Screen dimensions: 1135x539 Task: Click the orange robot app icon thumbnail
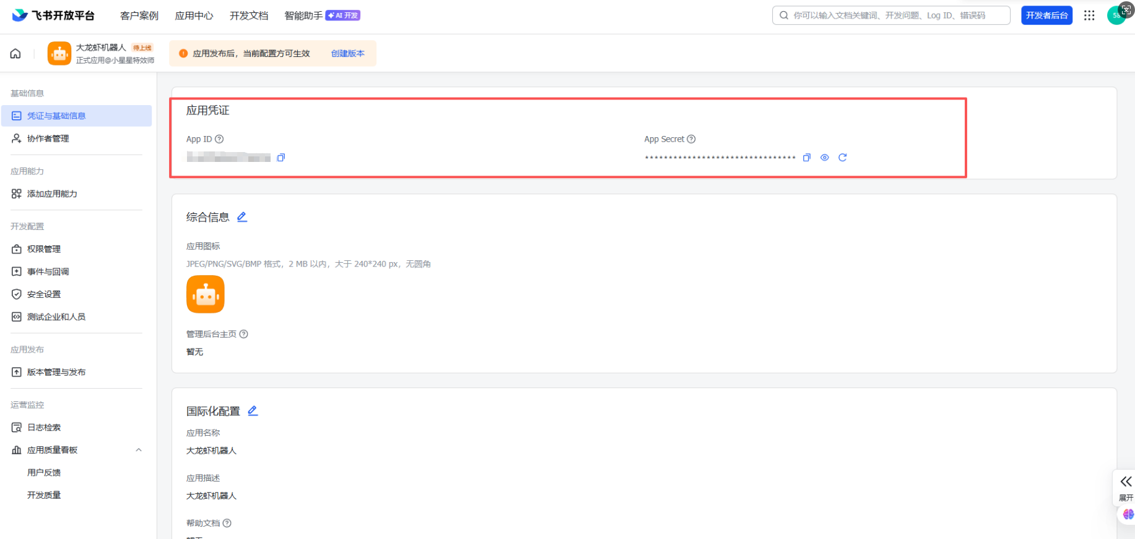206,294
